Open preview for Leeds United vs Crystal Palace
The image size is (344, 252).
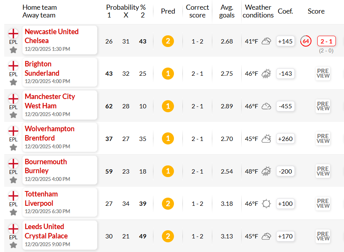[323, 236]
